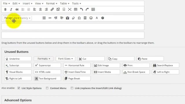
Task: Click the Justify alignment icon
Action: pos(44,18)
